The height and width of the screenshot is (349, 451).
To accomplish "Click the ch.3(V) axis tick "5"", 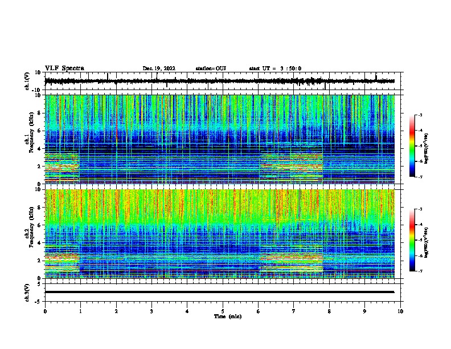I will [x=39, y=284].
